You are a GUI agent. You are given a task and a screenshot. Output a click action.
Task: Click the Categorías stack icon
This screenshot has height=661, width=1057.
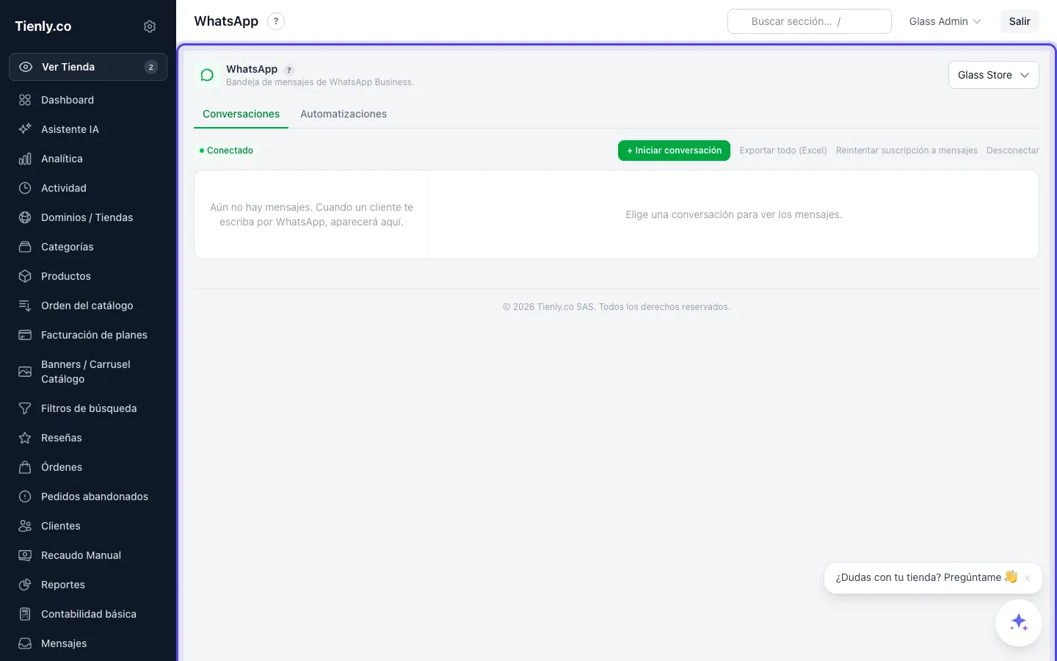pyautogui.click(x=25, y=247)
